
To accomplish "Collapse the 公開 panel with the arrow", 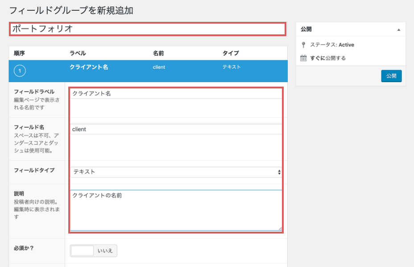I will (x=398, y=29).
